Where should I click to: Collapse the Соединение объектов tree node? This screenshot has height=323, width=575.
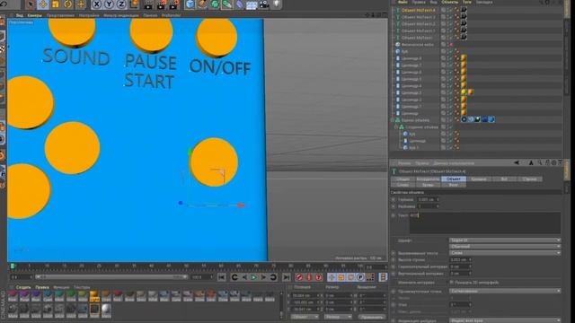pos(396,127)
